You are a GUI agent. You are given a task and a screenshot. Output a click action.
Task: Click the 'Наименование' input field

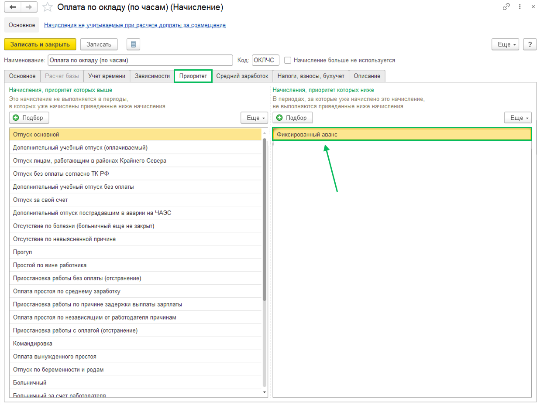[x=140, y=60]
